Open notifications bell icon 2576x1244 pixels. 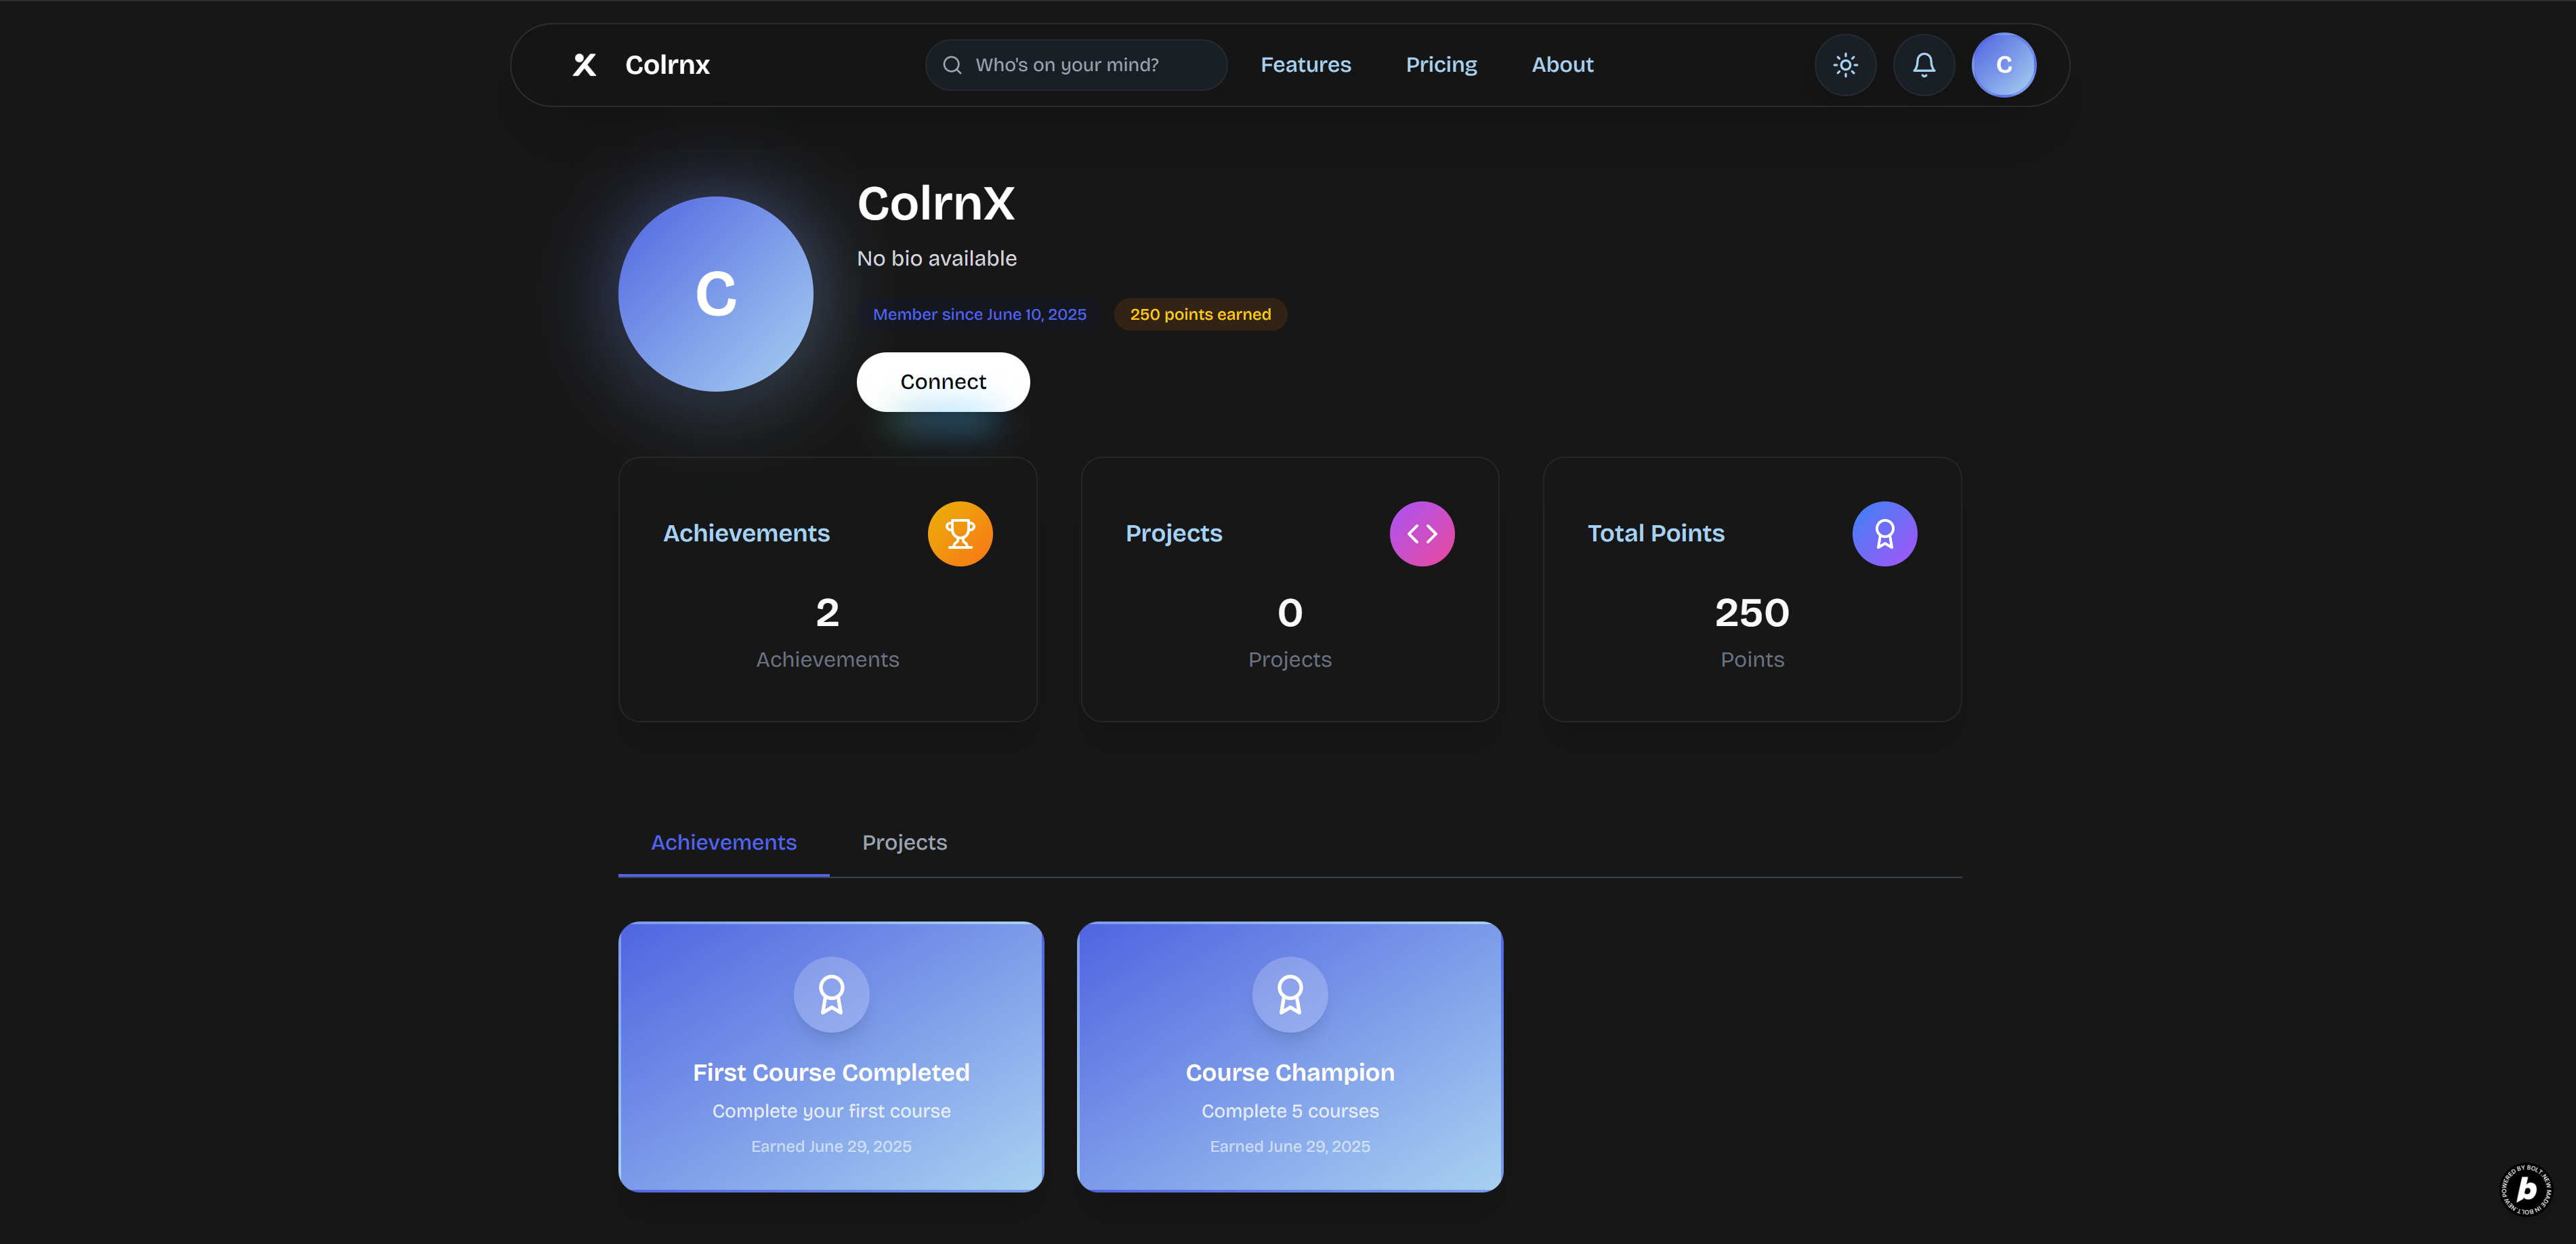pos(1923,65)
